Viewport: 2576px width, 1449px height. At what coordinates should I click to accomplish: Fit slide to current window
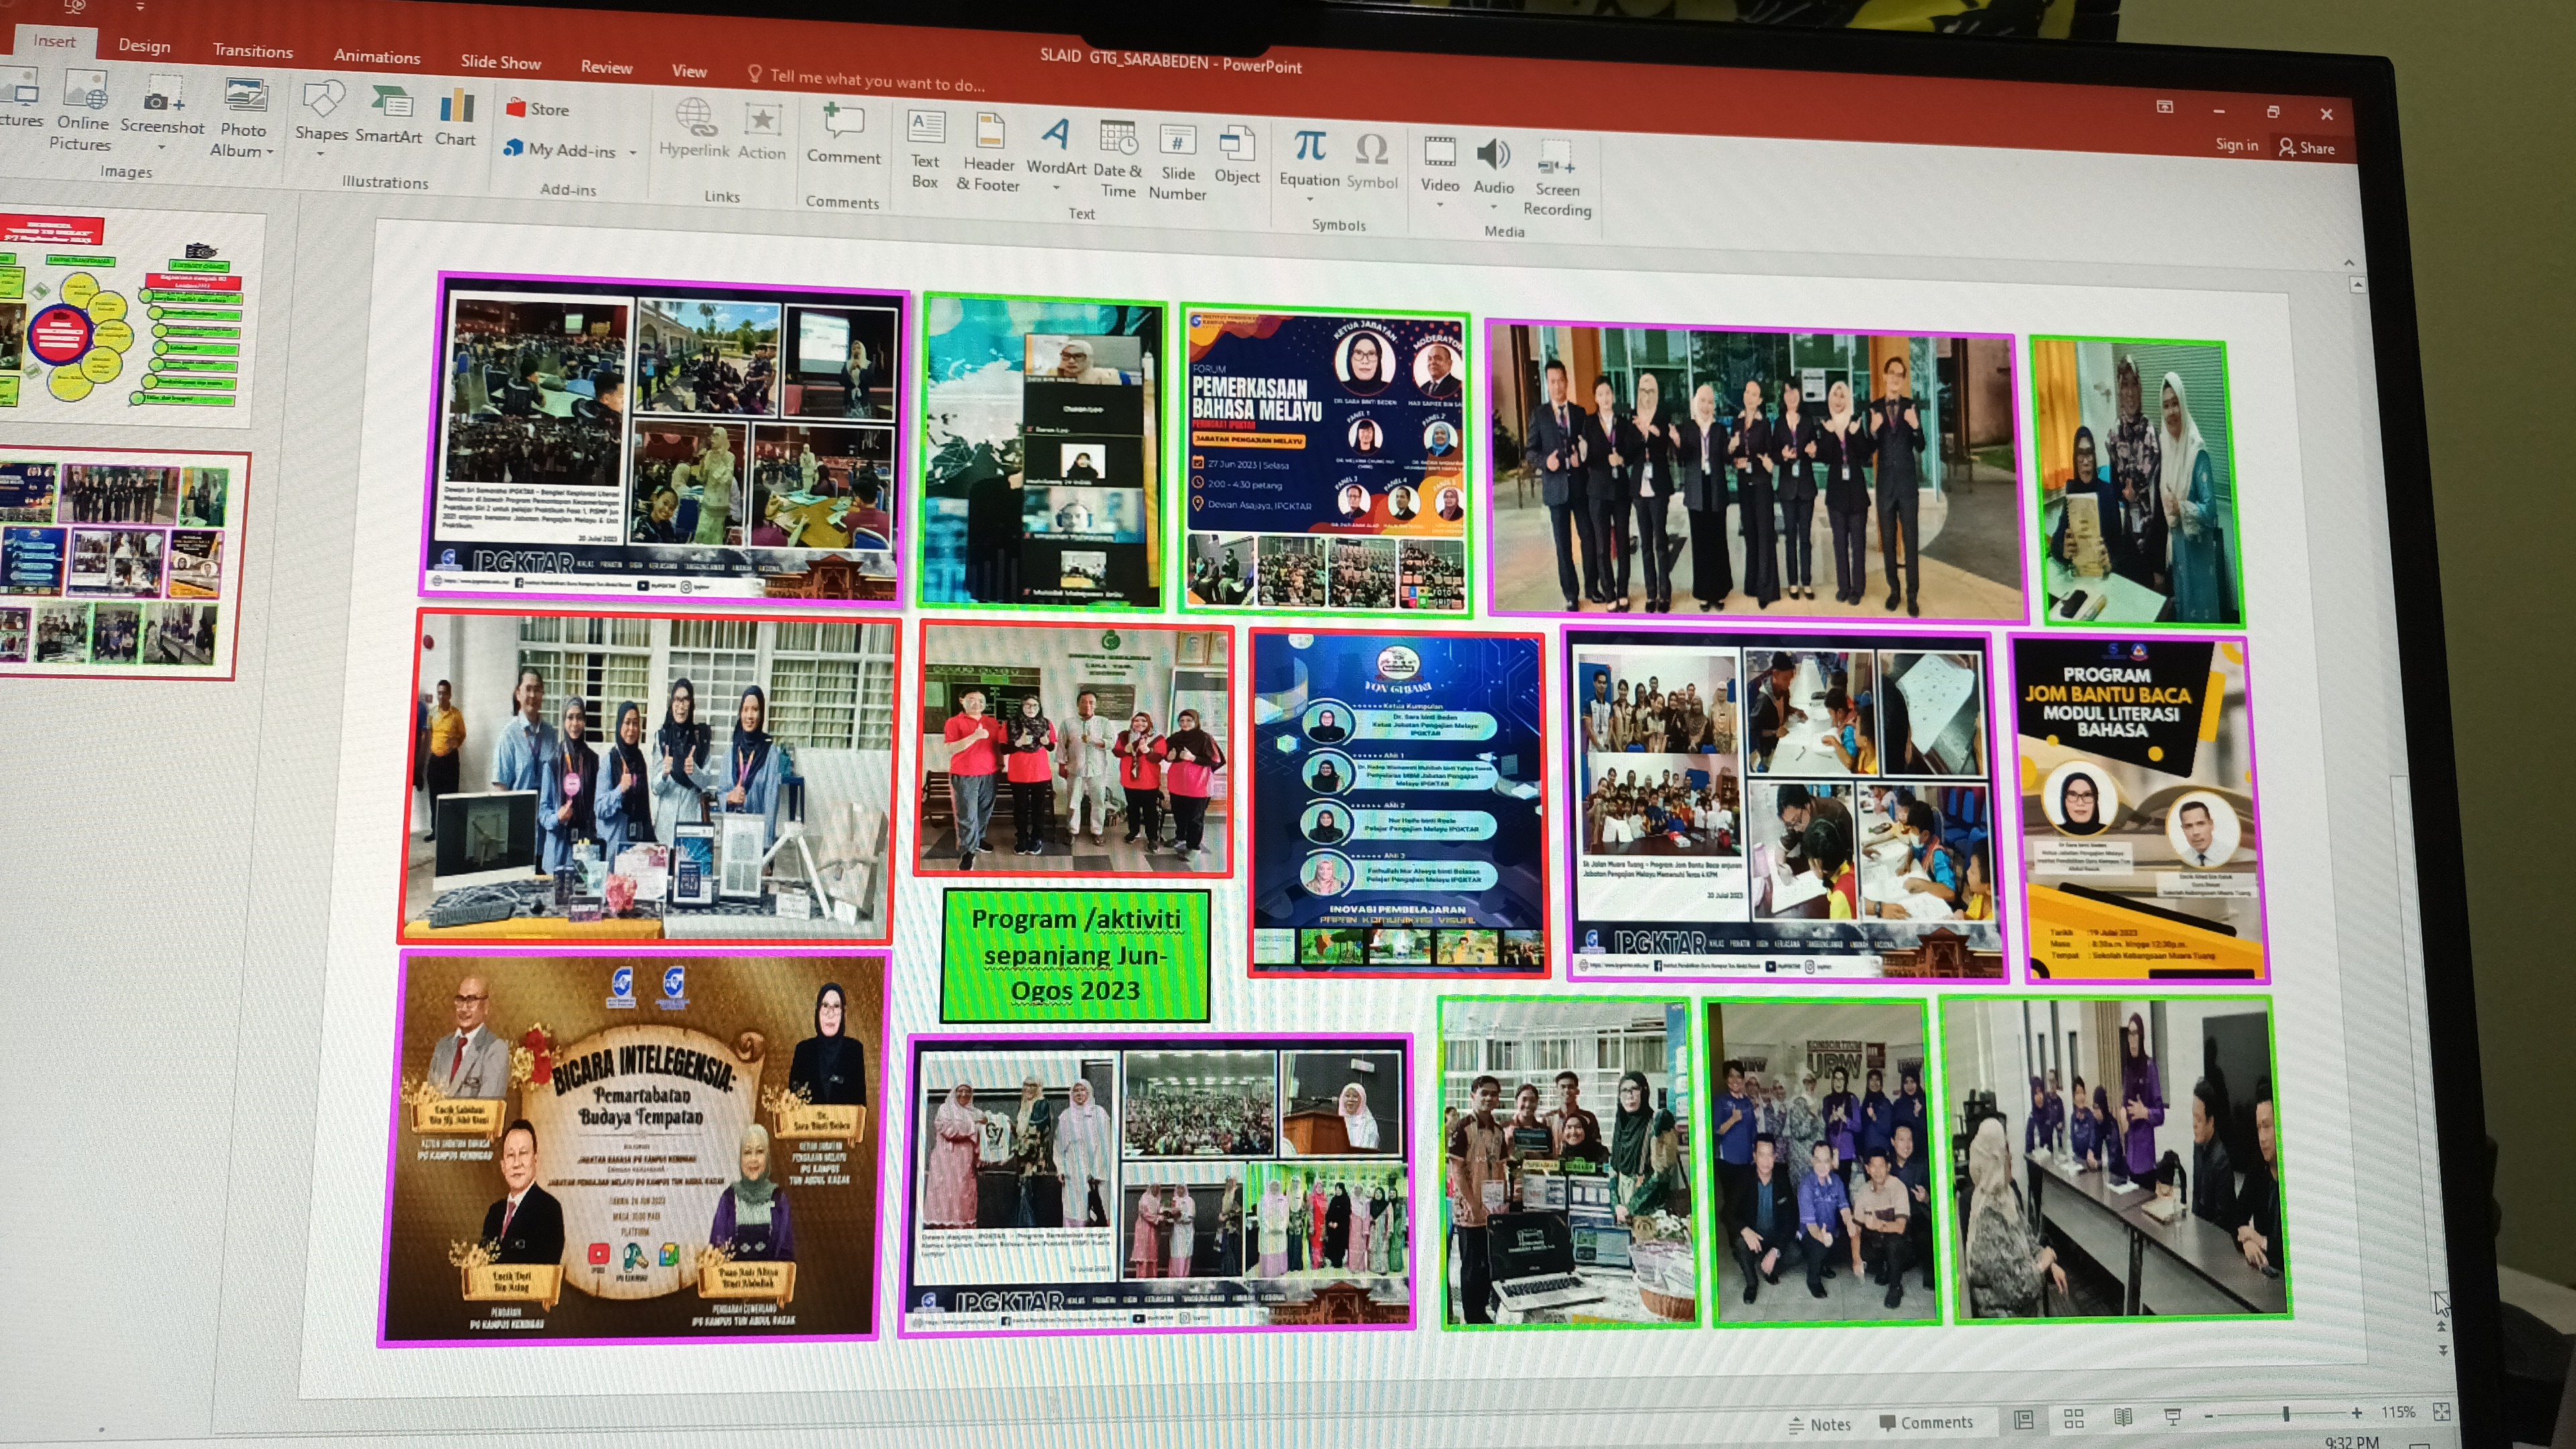tap(2442, 1411)
